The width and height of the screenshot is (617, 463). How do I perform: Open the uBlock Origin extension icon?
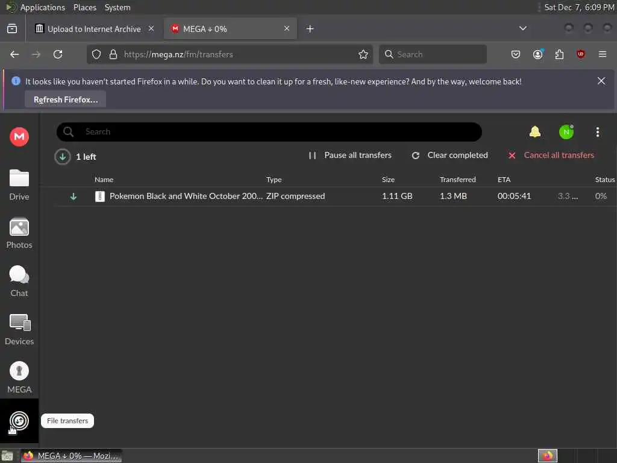tap(581, 54)
